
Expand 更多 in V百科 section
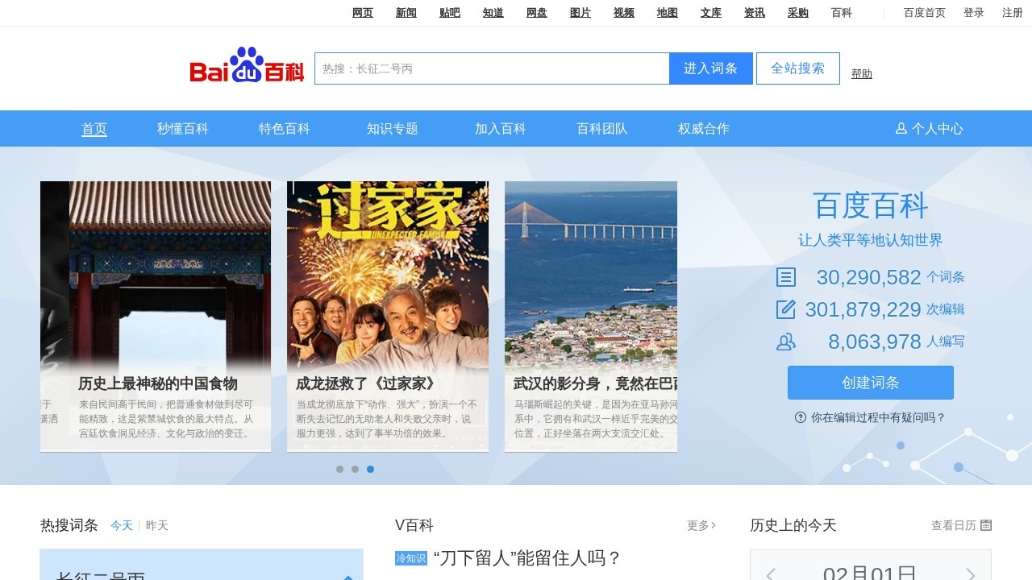pos(701,525)
